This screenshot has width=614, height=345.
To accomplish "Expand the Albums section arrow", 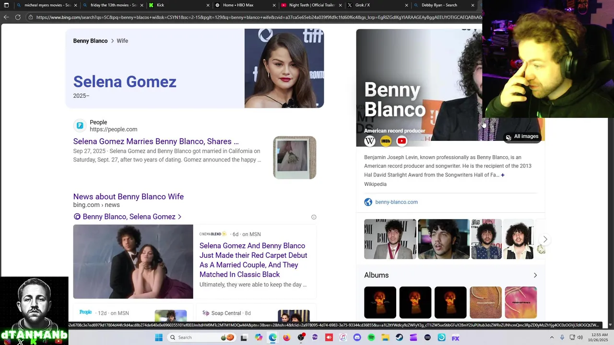I will 535,275.
